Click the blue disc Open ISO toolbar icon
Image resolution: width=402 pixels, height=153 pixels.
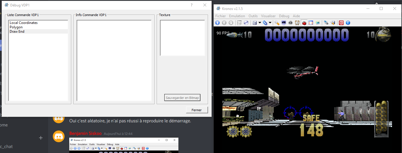click(246, 23)
